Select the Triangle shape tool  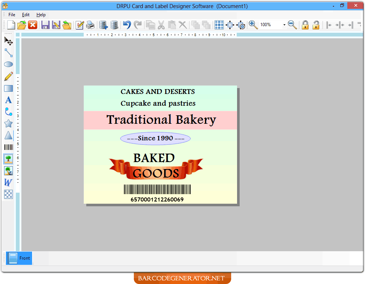click(x=8, y=136)
